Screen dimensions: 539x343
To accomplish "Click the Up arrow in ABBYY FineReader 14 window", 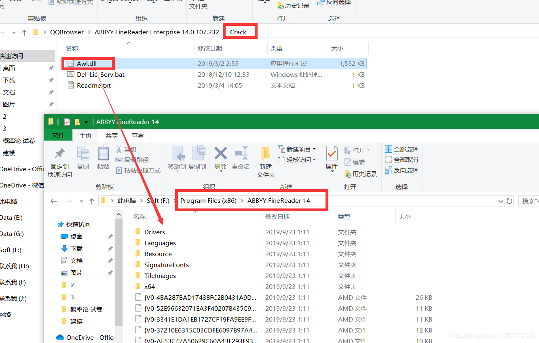I will click(91, 201).
